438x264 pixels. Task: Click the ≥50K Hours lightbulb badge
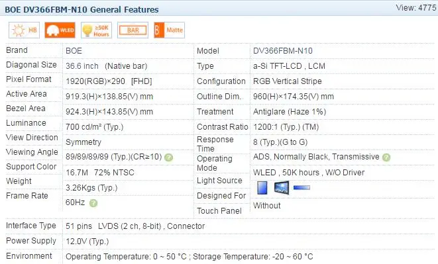coord(96,30)
